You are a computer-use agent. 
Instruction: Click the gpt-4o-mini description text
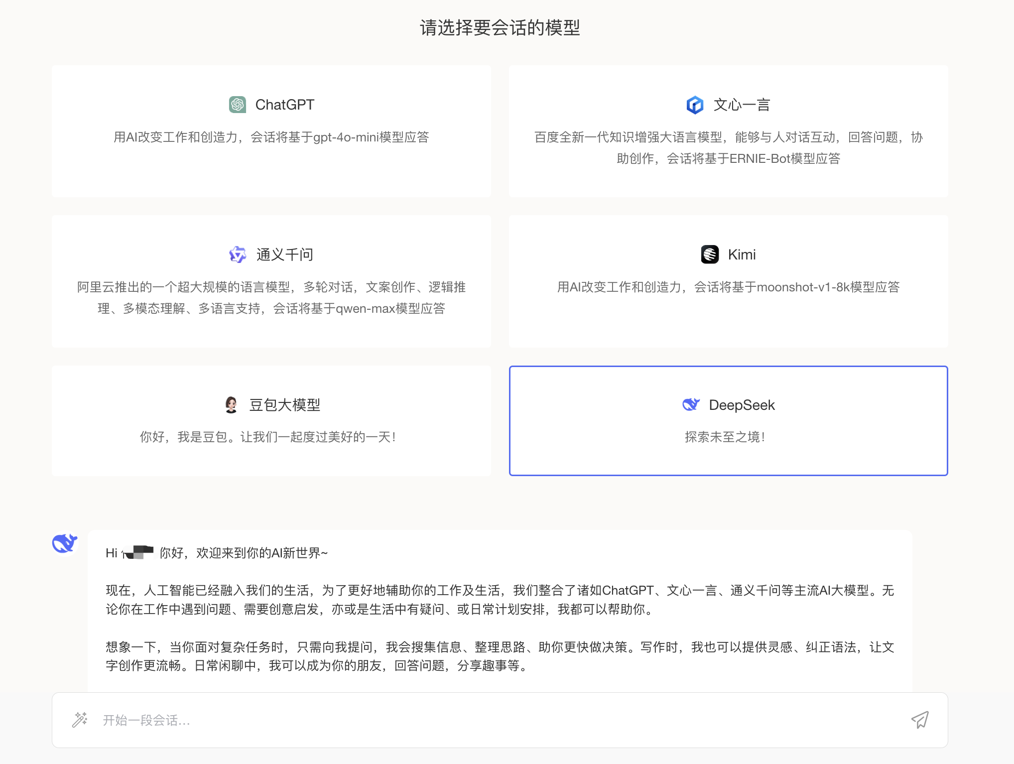click(271, 137)
